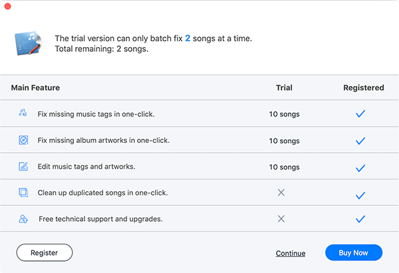399x273 pixels.
Task: Click the technical support person icon
Action: point(23,219)
